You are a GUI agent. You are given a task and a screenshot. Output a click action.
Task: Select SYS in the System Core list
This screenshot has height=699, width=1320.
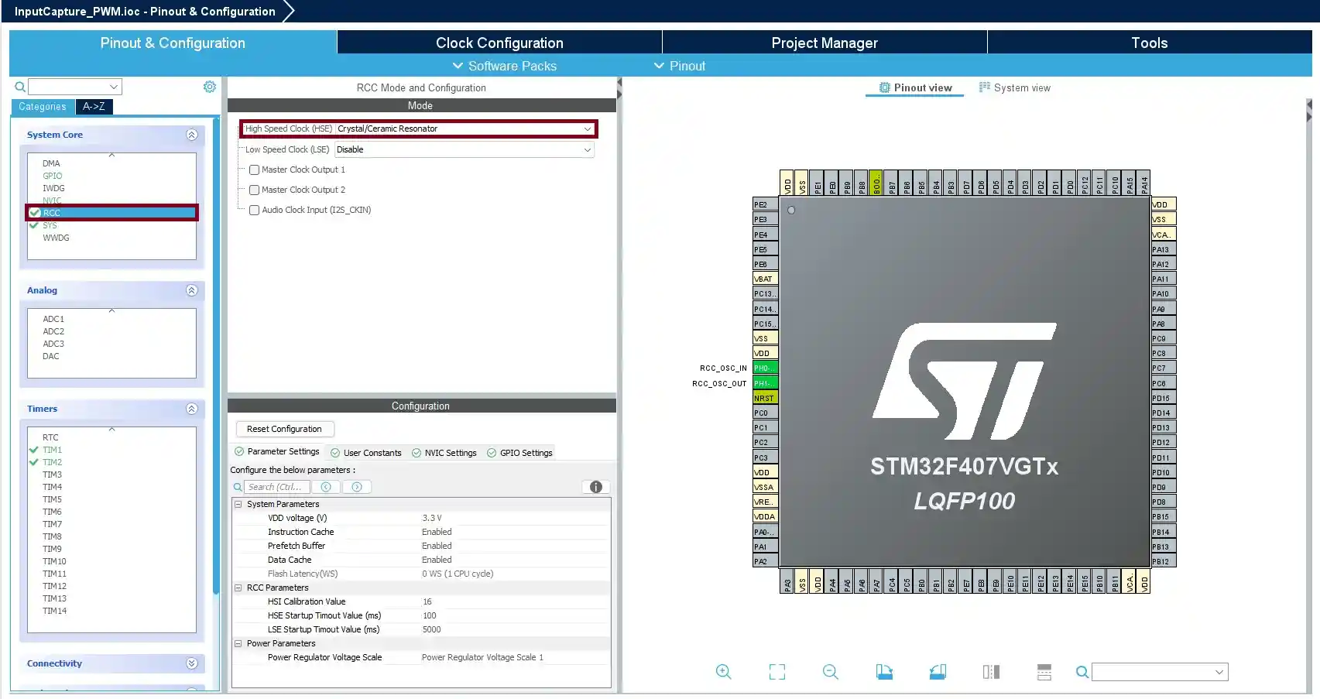(x=50, y=225)
